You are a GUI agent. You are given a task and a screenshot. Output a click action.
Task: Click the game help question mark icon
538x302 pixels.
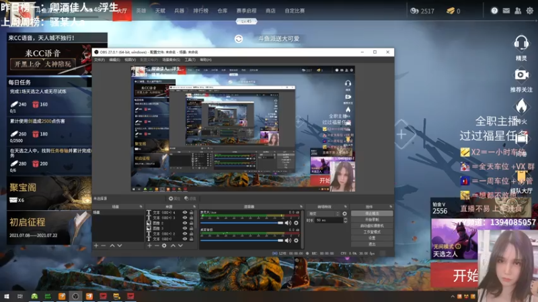click(x=494, y=11)
